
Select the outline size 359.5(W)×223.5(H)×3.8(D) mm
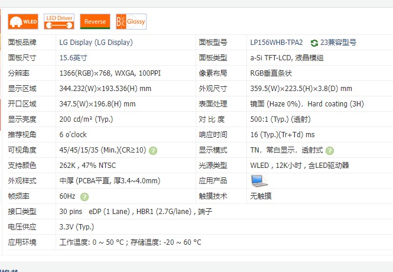tap(301, 89)
